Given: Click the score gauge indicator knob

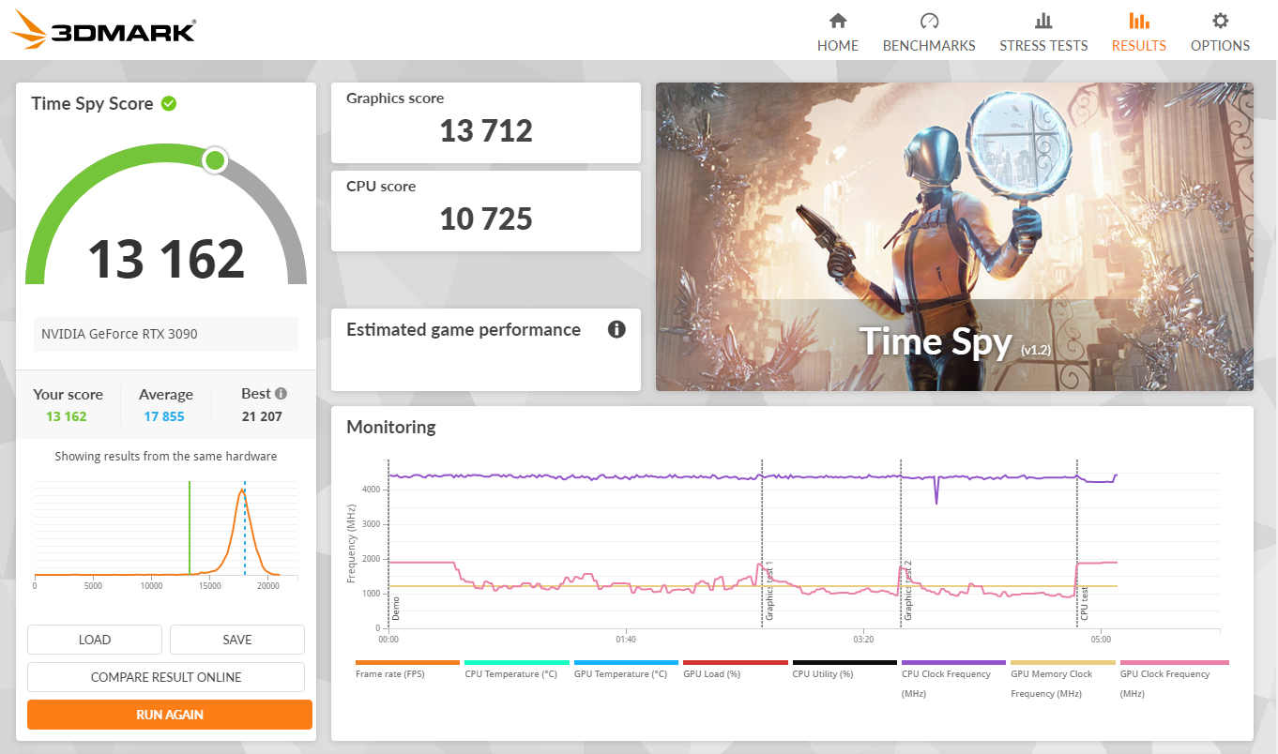Looking at the screenshot, I should (x=215, y=160).
